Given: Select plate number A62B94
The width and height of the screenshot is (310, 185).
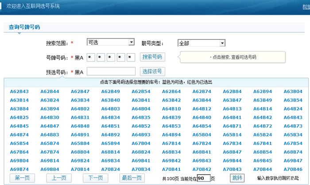Looking at the screenshot, I should [263, 92].
